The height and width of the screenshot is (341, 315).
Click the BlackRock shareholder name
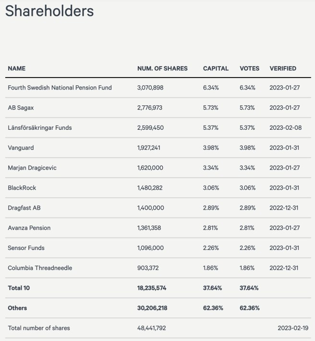22,188
